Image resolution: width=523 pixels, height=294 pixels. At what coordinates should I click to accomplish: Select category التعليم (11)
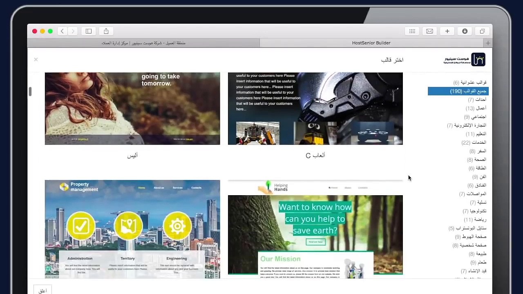[x=476, y=134]
